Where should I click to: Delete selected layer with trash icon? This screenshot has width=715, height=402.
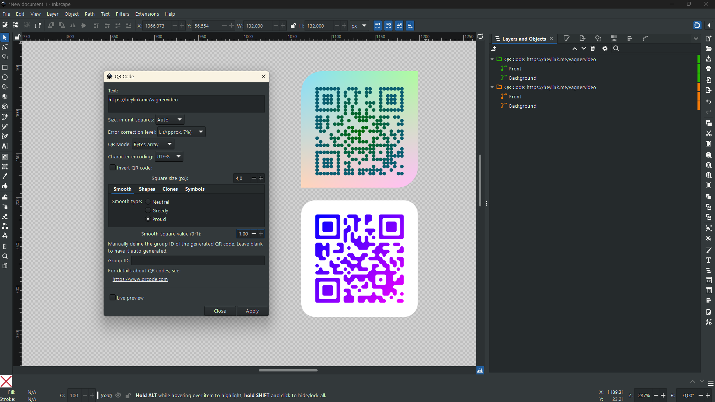(593, 48)
